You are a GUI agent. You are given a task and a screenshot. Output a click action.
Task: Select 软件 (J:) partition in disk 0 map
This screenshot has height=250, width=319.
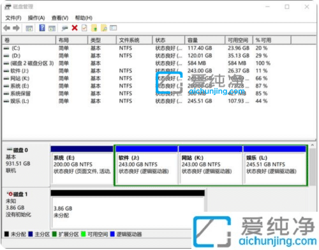point(147,165)
